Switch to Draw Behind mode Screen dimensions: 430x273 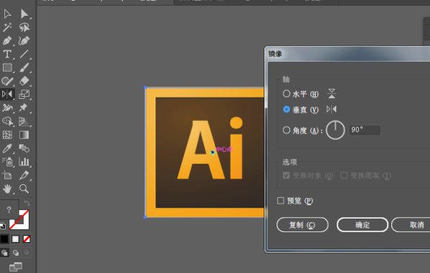[16, 253]
